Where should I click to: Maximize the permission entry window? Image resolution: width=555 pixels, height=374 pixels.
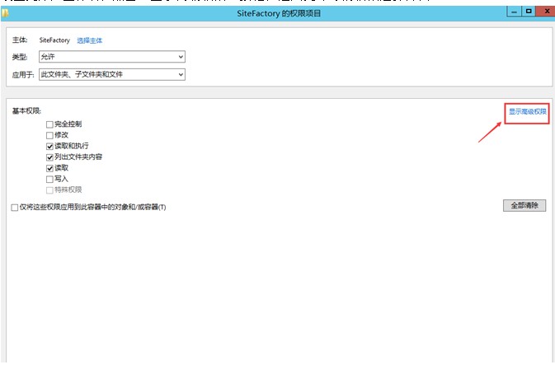pos(529,13)
